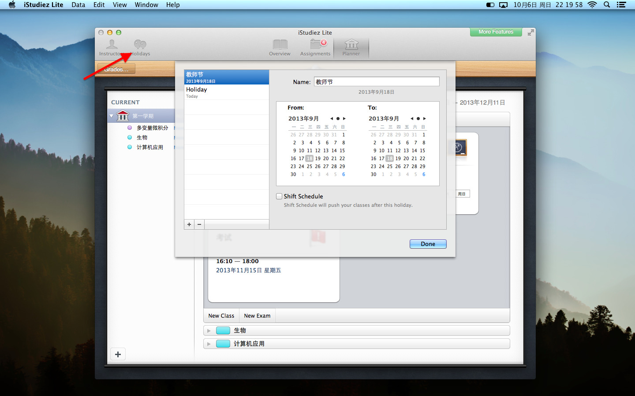Image resolution: width=635 pixels, height=396 pixels.
Task: Click the sidebar plus button to add a semester
Action: [x=118, y=354]
